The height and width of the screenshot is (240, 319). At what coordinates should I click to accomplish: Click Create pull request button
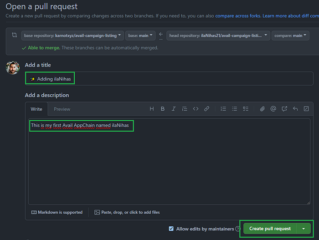(270, 229)
